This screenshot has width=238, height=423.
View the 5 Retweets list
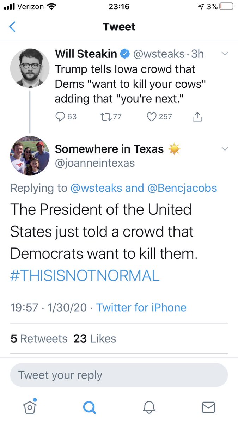click(x=39, y=339)
